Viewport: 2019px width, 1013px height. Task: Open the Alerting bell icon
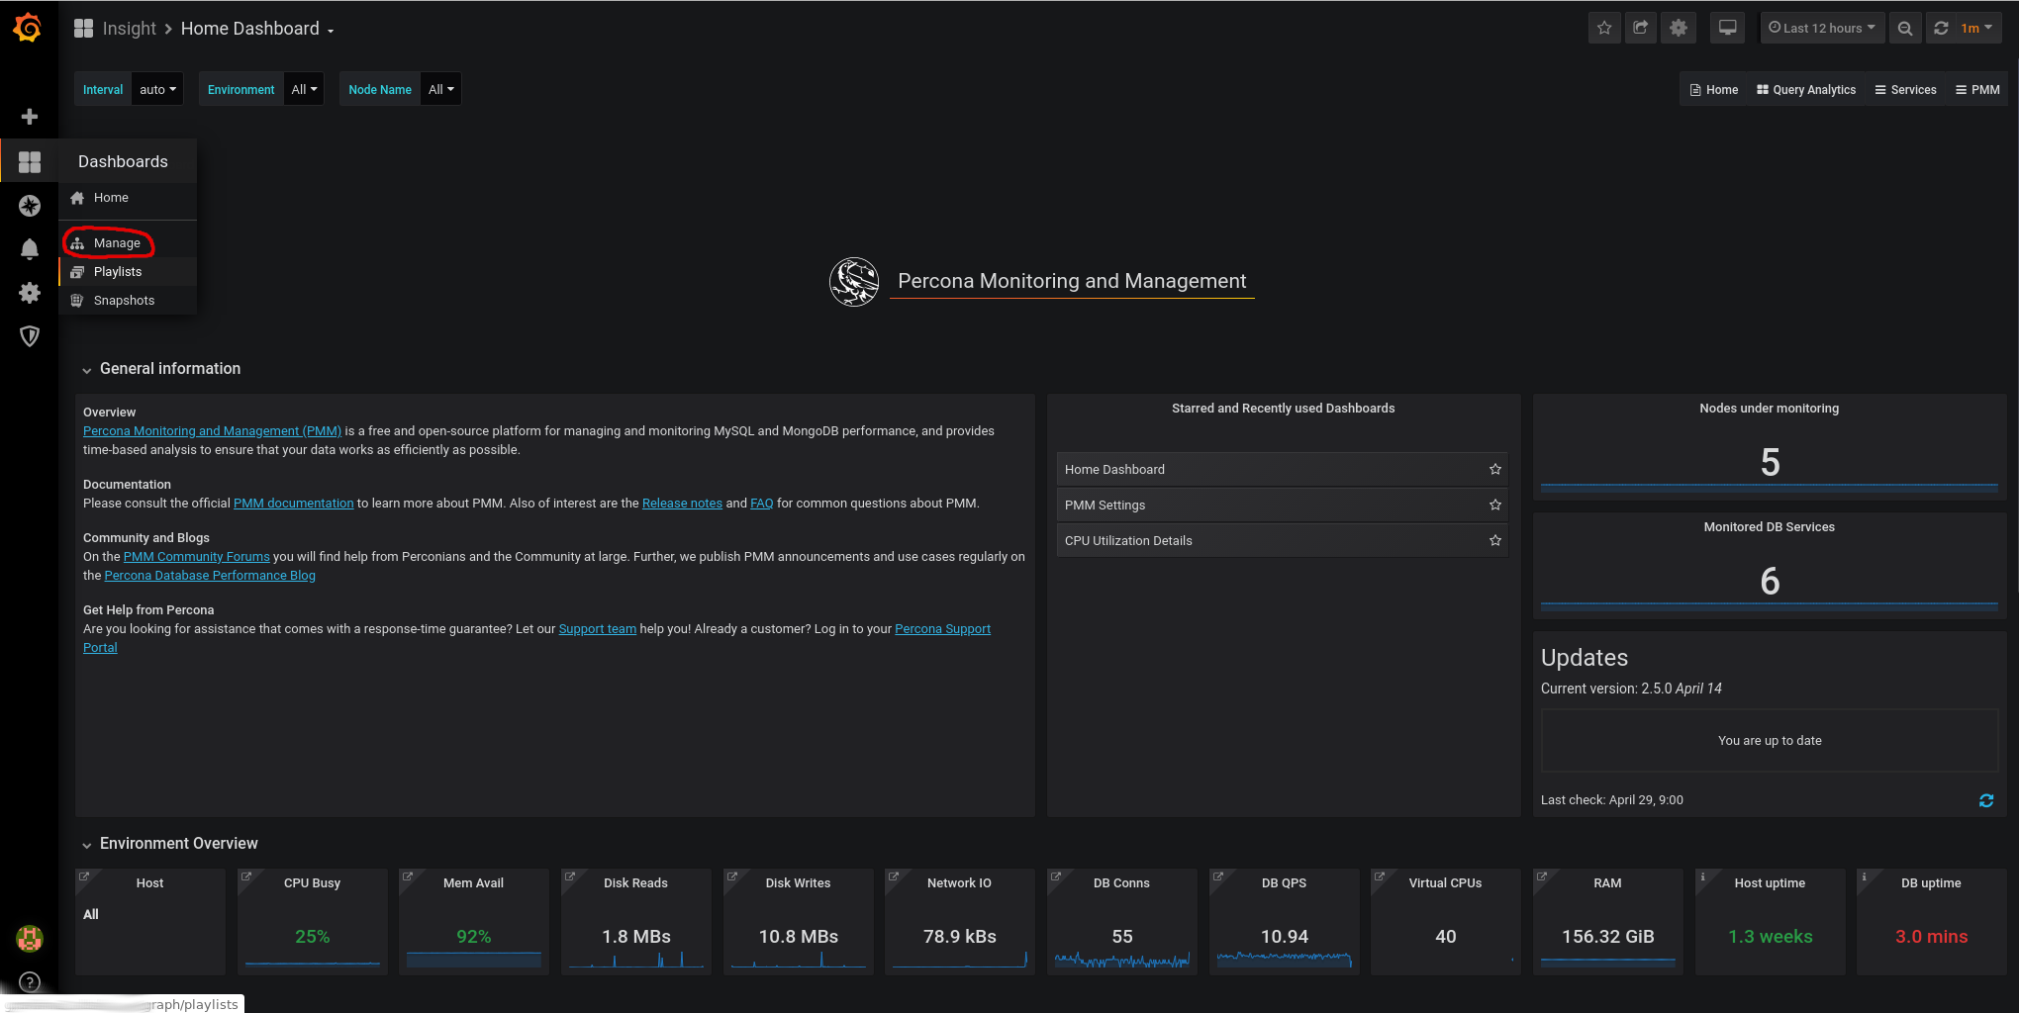pos(30,249)
